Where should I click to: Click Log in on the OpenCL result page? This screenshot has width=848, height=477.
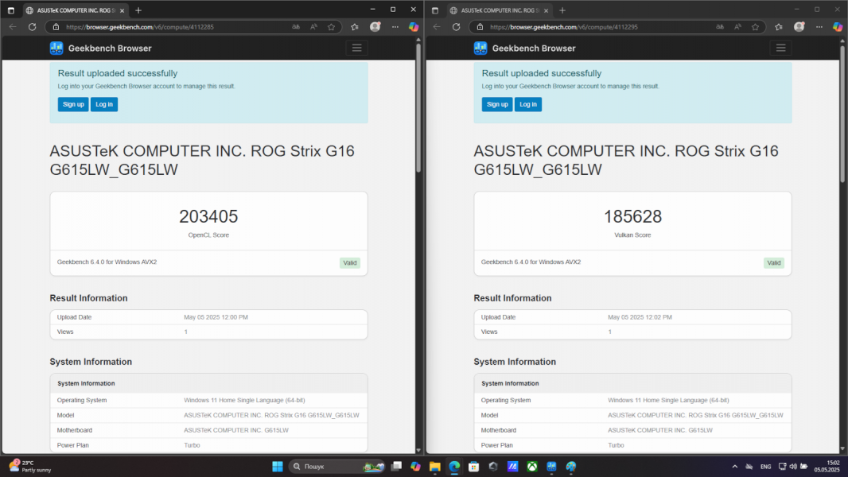click(104, 104)
